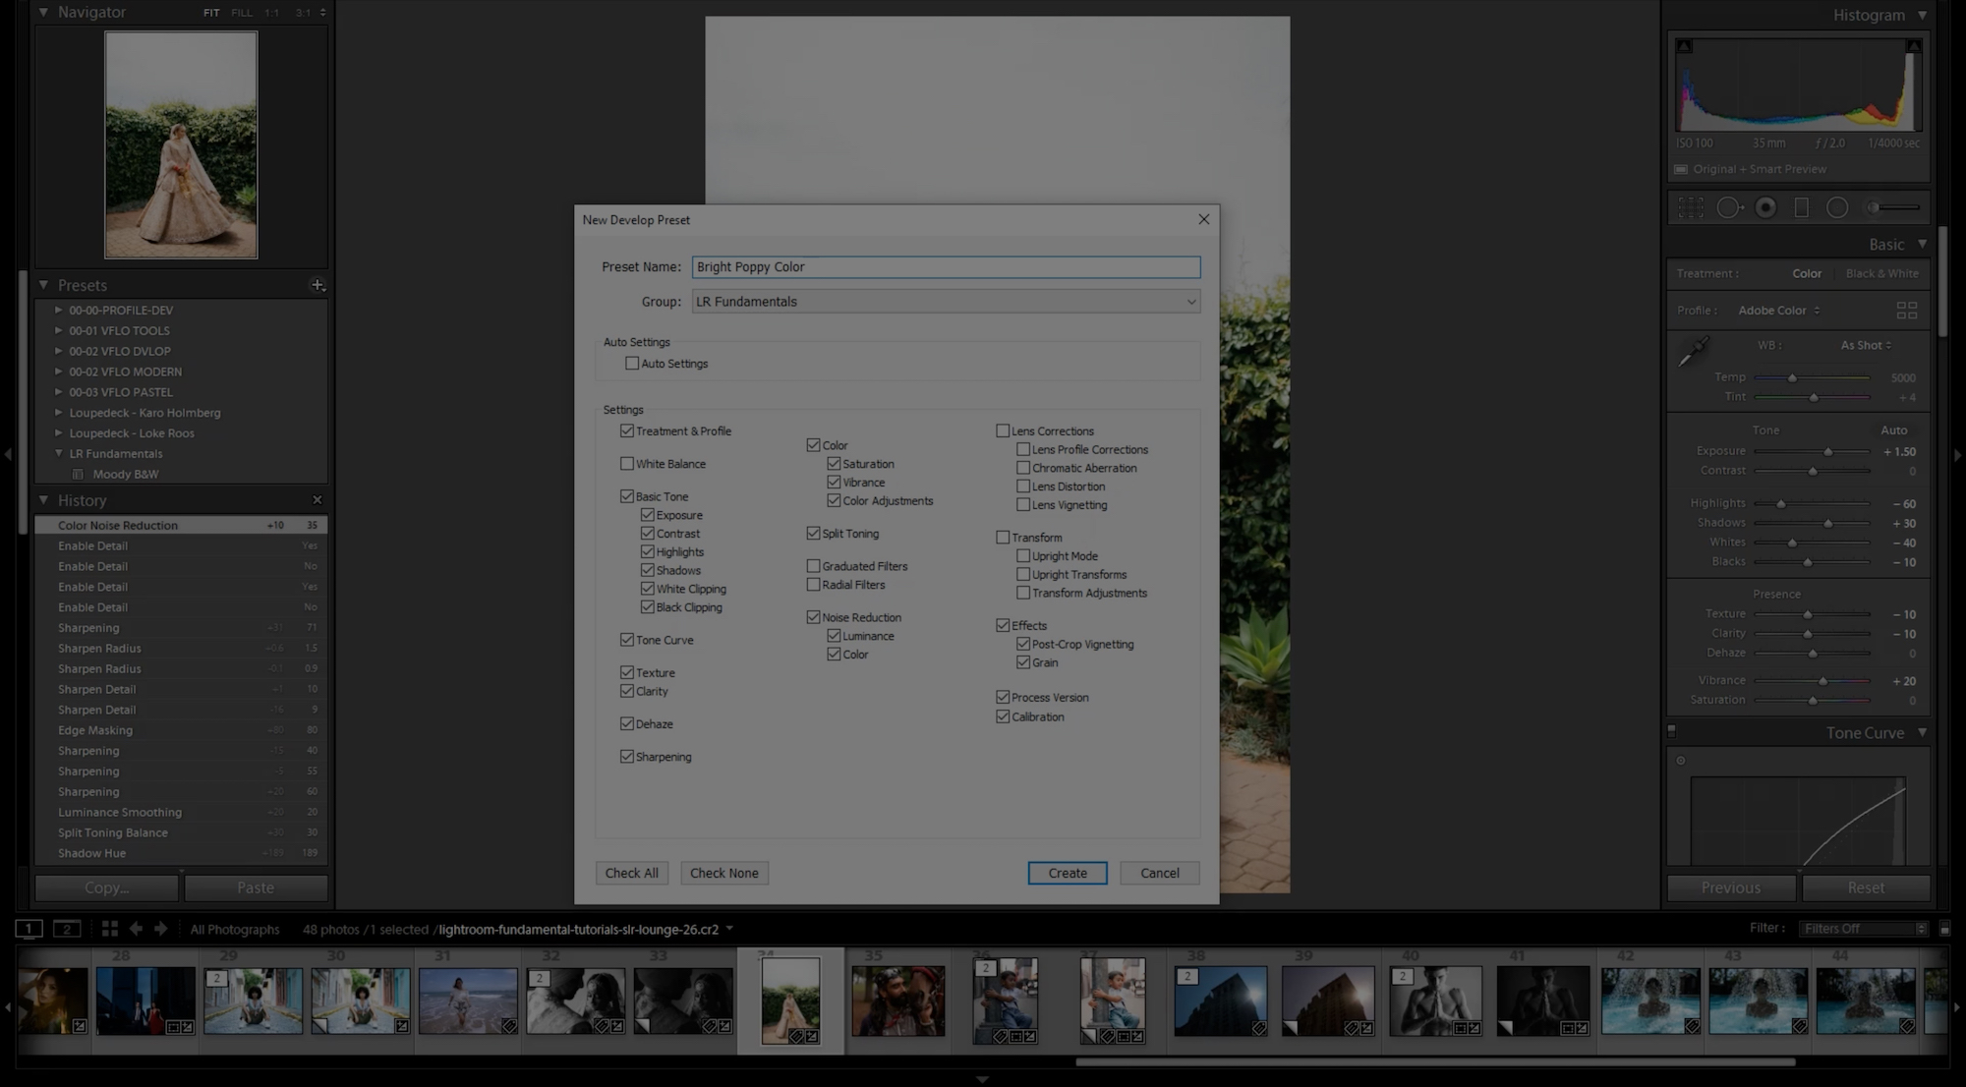Select the radial filter circle tool
This screenshot has height=1087, width=1966.
tap(1837, 207)
